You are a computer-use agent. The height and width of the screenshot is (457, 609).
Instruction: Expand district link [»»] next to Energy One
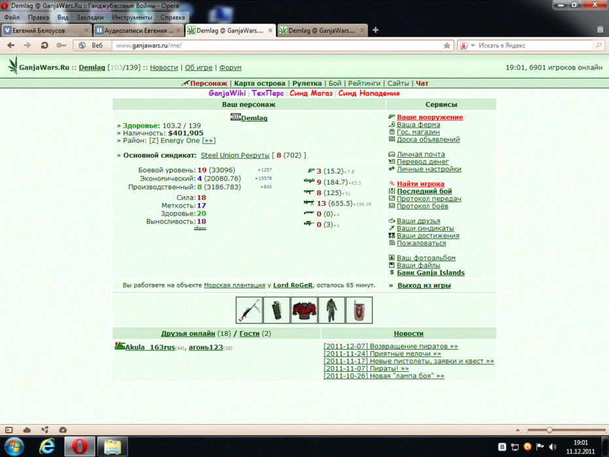click(x=209, y=141)
